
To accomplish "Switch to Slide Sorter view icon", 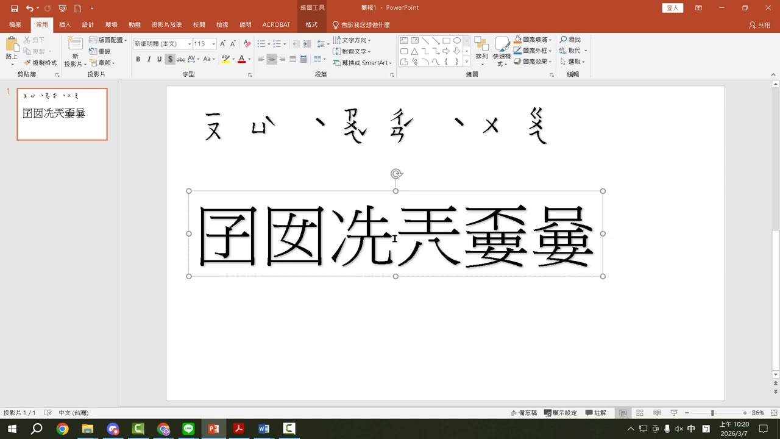I will [640, 413].
